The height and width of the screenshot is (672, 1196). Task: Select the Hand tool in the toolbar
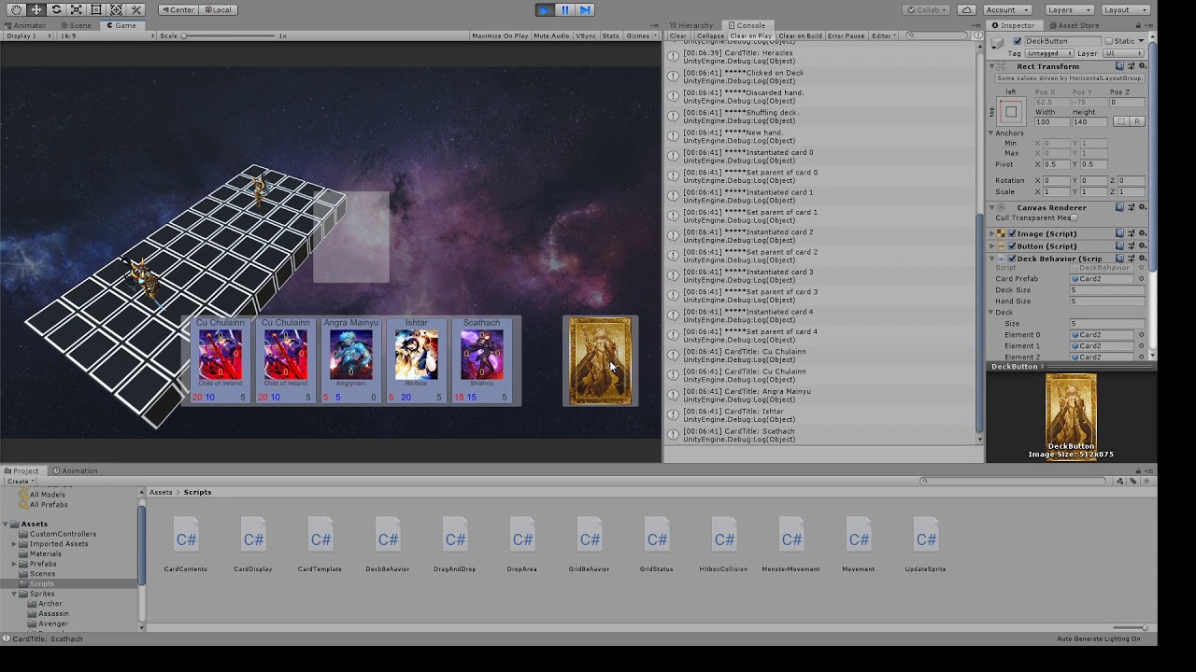click(17, 9)
